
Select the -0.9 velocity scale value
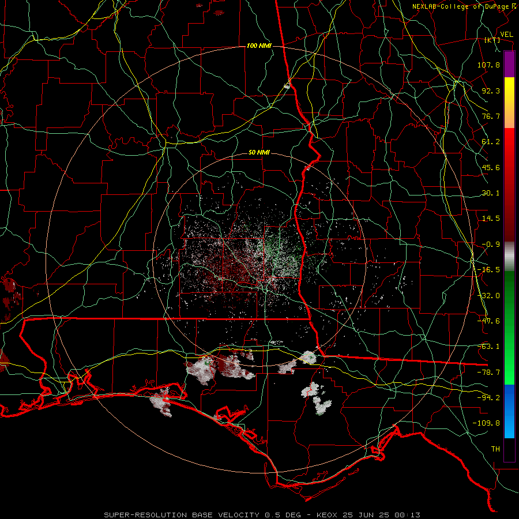(x=491, y=245)
